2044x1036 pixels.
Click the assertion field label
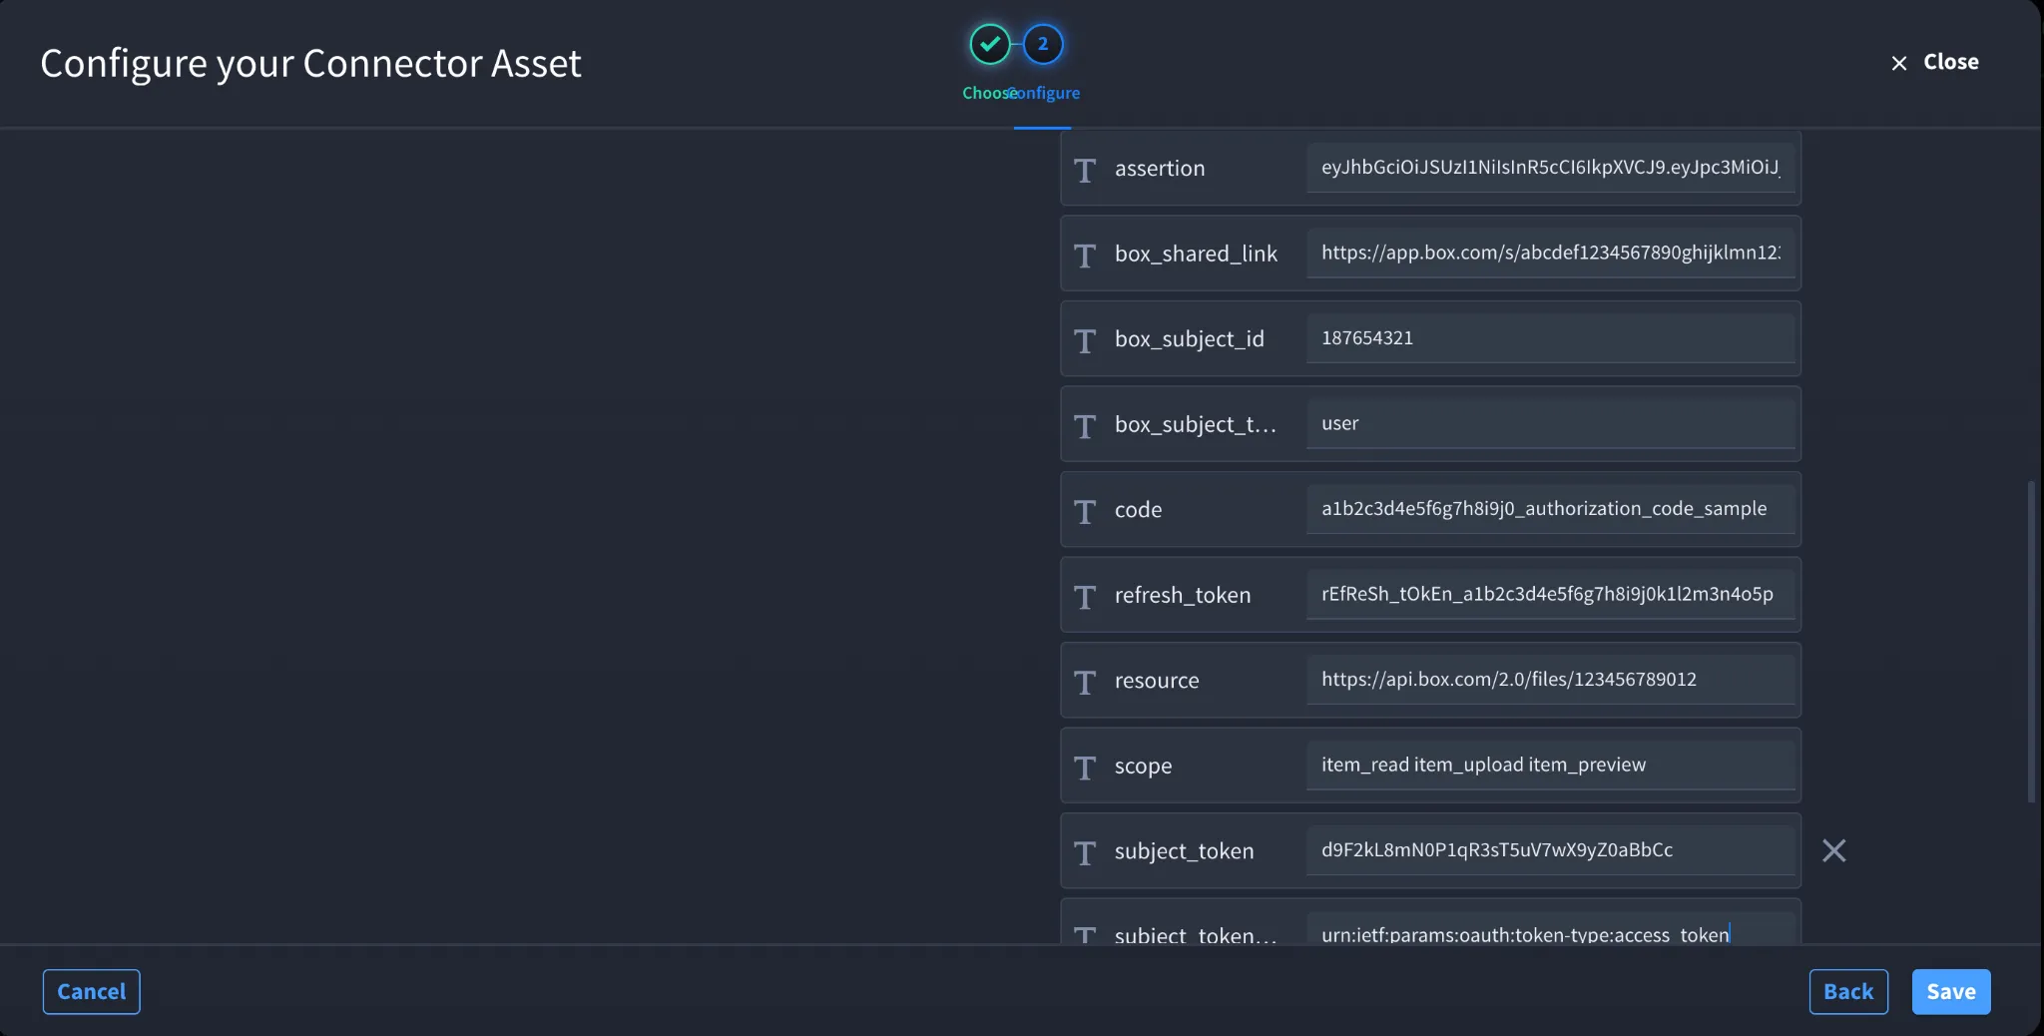(x=1160, y=169)
